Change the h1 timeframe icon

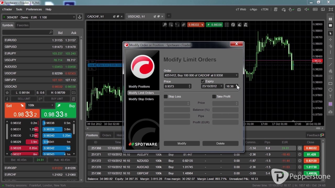point(177,25)
